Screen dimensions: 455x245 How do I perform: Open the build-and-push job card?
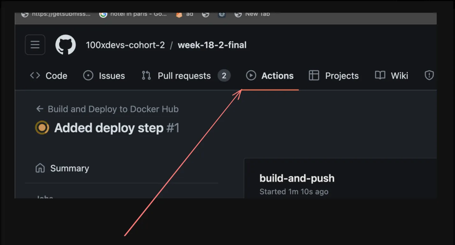click(297, 178)
